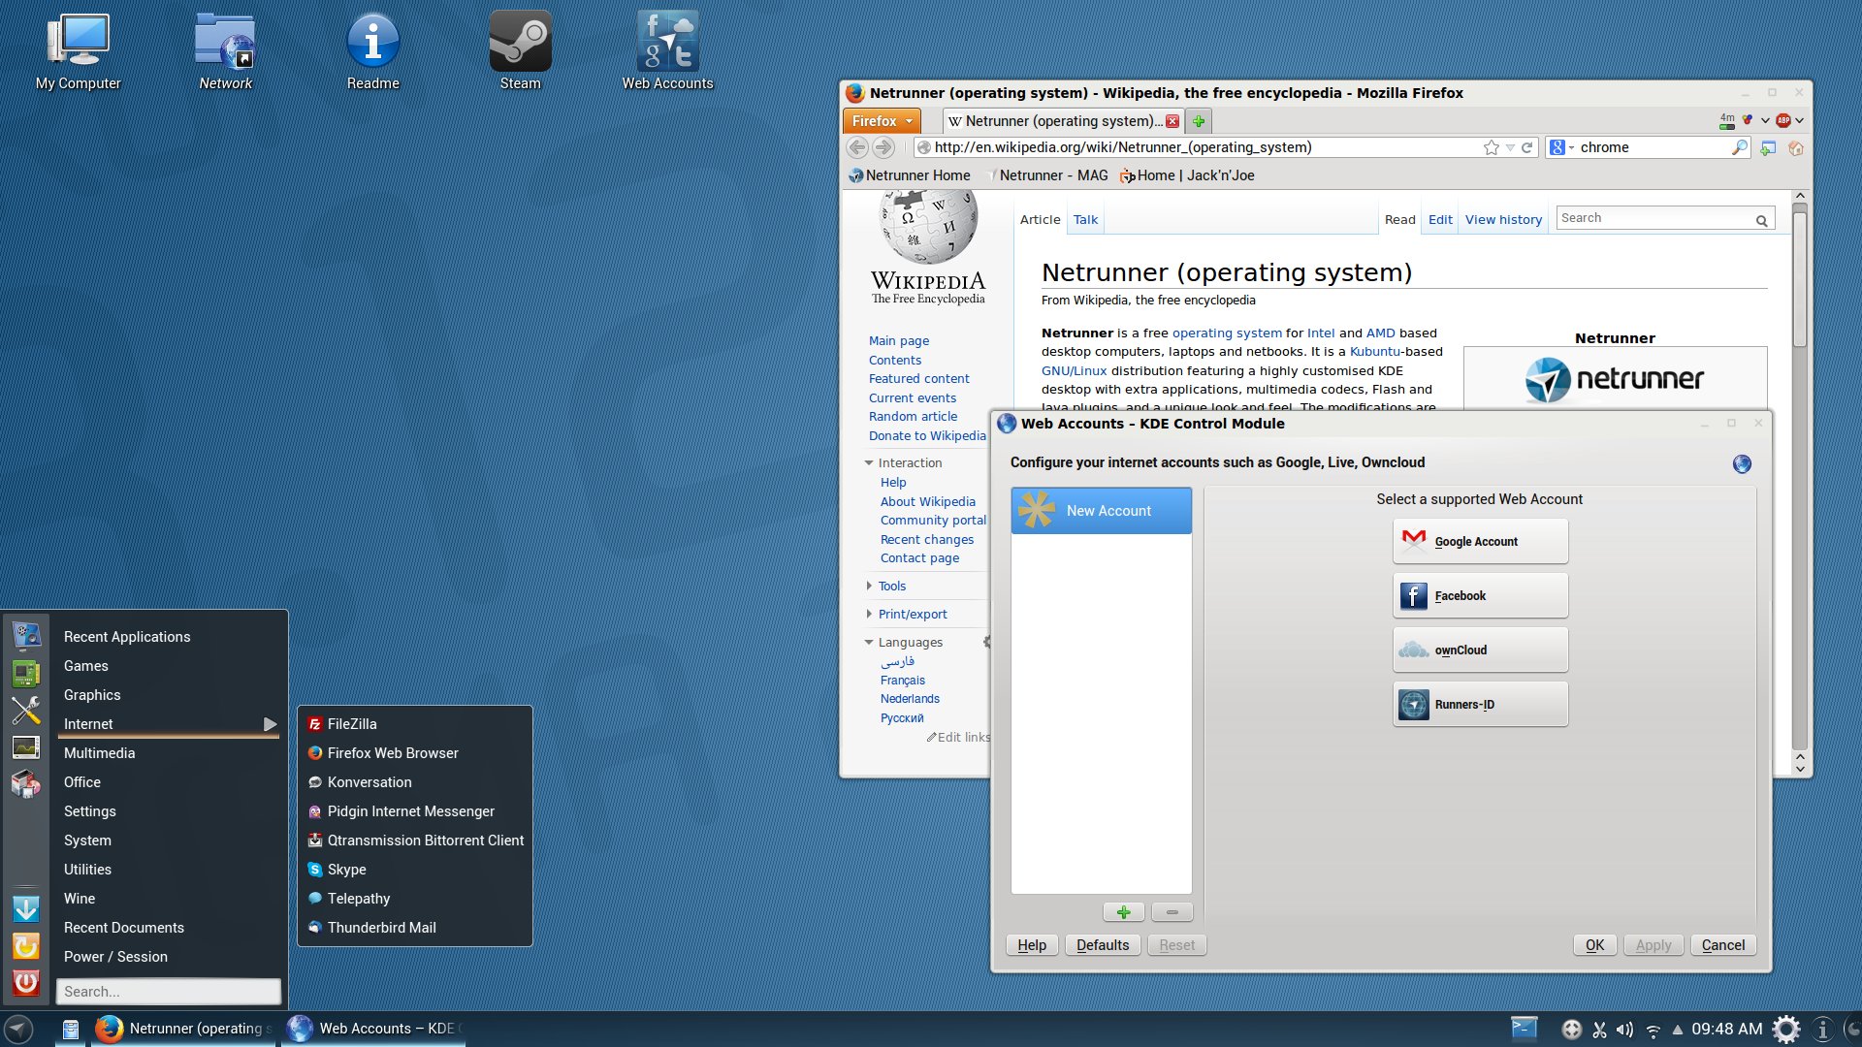Open the Google search engine dropdown
The width and height of the screenshot is (1862, 1047).
(1571, 147)
